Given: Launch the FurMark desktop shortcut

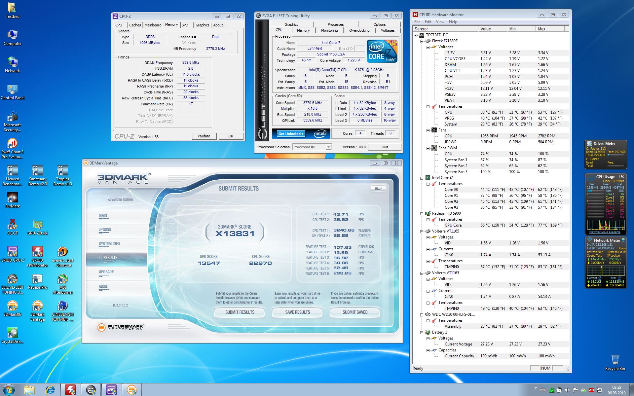Looking at the screenshot, I should 12,200.
